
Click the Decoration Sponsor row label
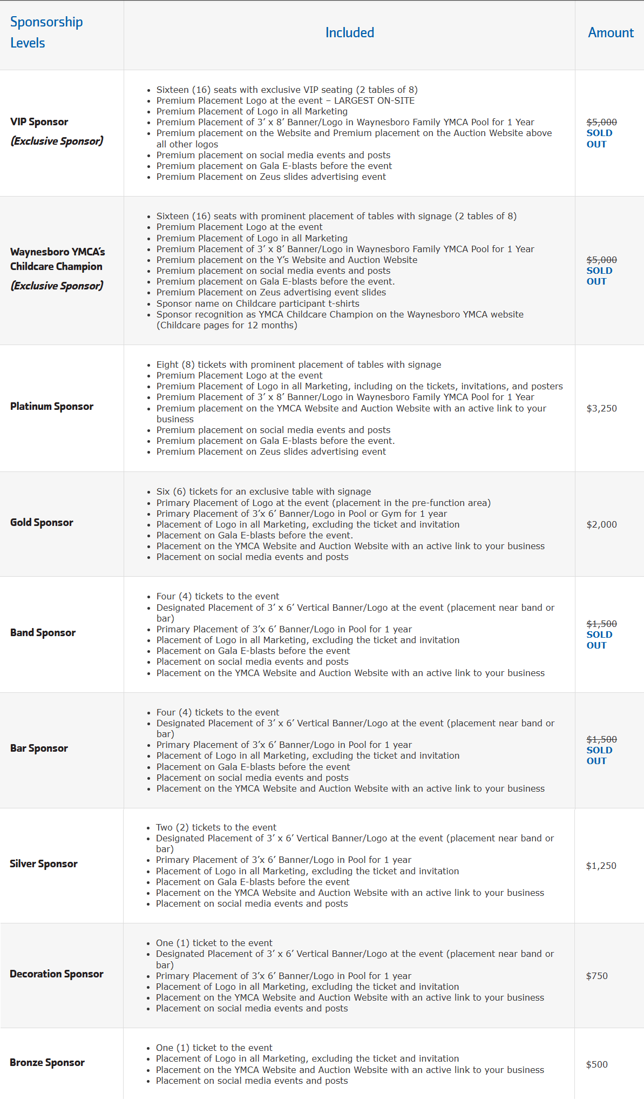[x=57, y=974]
